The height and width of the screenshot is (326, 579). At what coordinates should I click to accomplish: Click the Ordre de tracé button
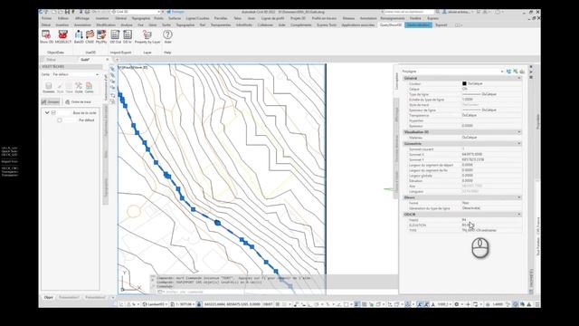pos(78,101)
